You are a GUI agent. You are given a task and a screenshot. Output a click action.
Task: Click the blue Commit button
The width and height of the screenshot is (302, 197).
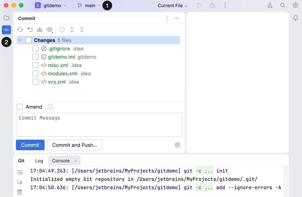[x=30, y=145]
